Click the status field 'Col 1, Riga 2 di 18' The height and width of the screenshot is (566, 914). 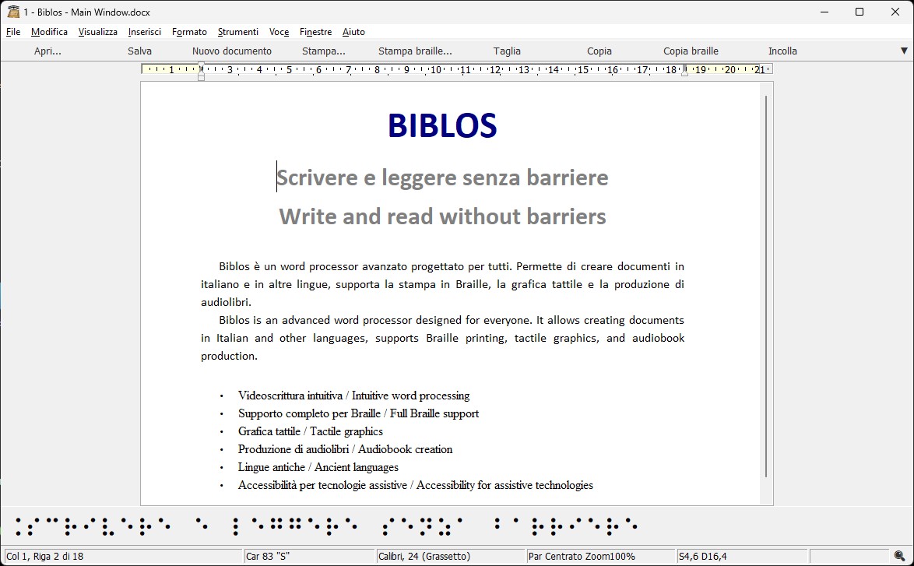pos(123,556)
